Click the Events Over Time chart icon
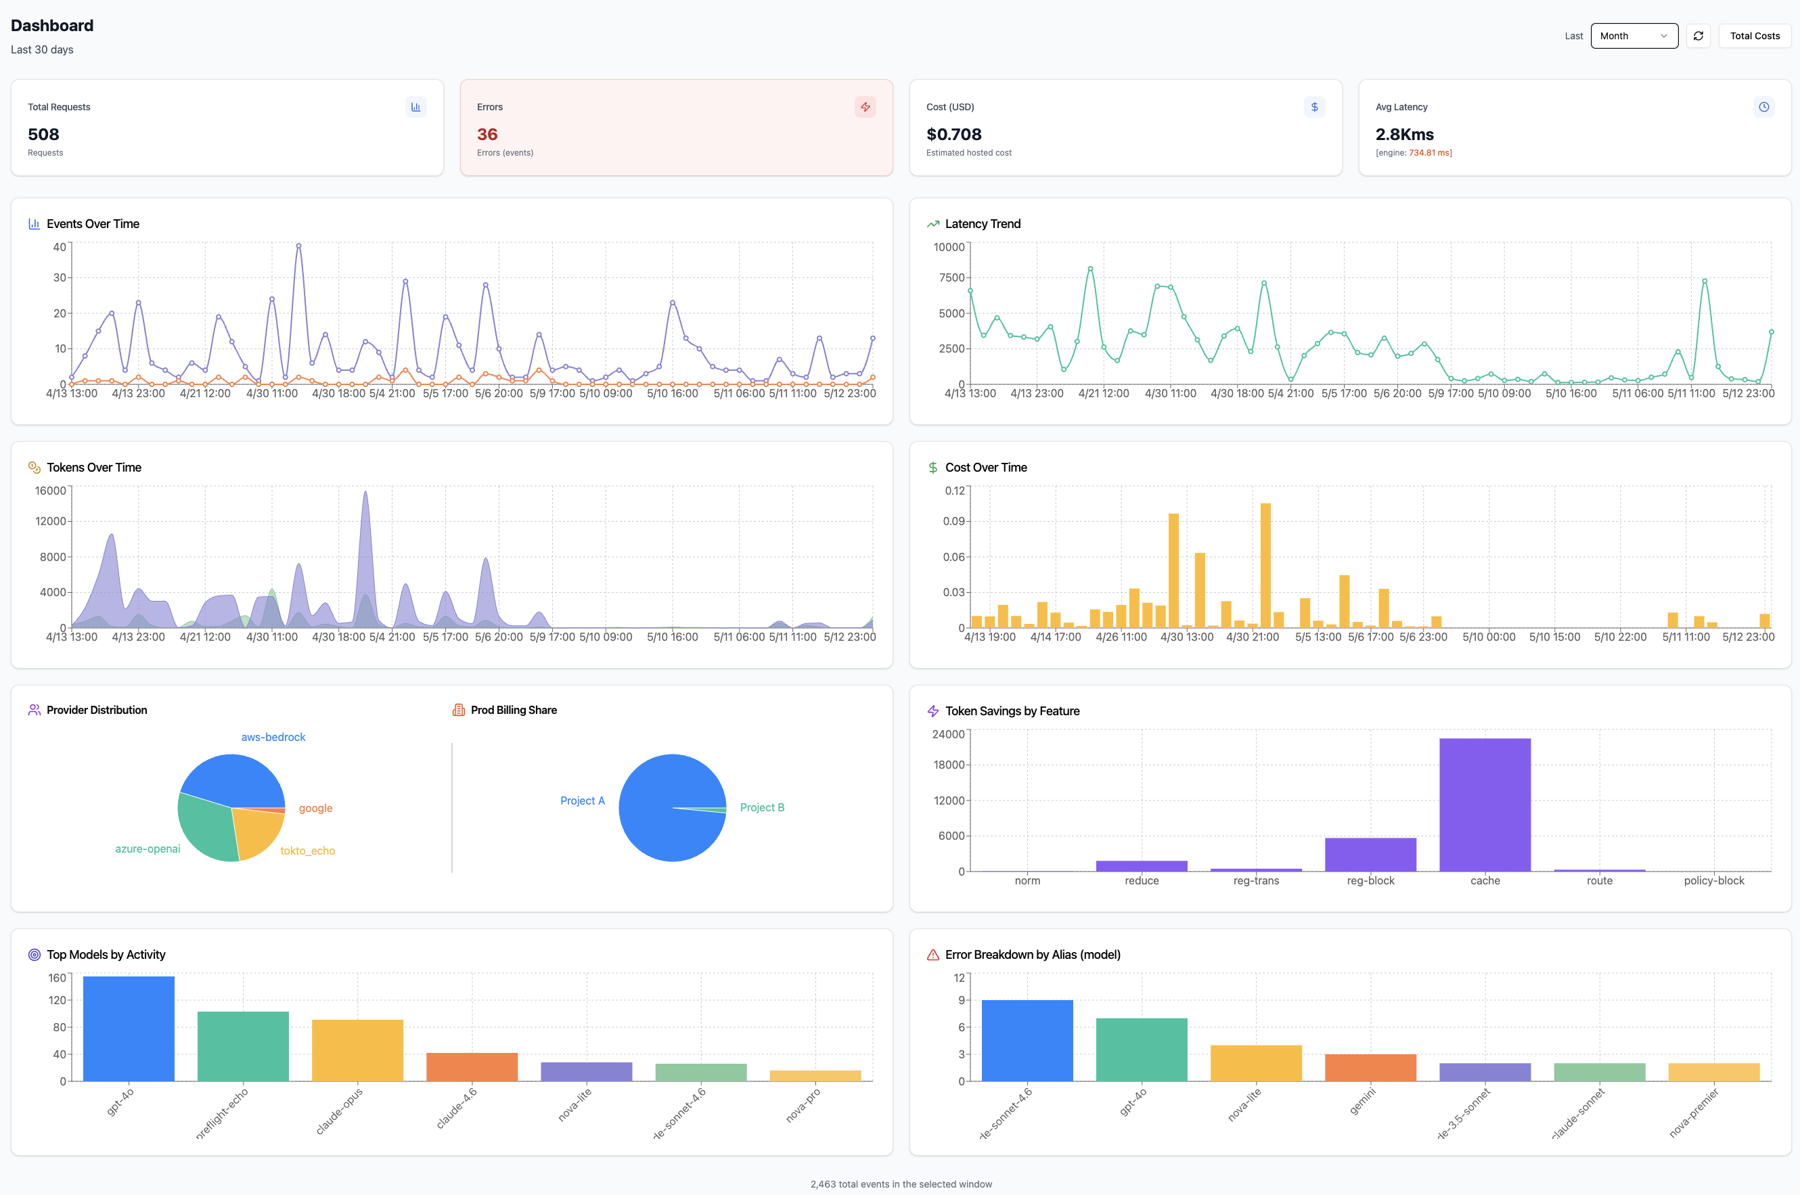 tap(35, 224)
